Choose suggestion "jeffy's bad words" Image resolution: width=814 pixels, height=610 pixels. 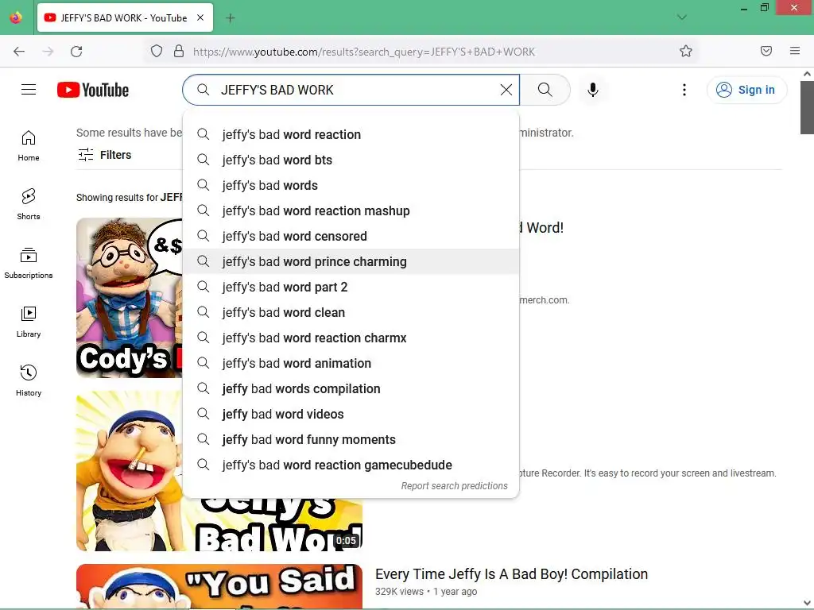pyautogui.click(x=351, y=185)
